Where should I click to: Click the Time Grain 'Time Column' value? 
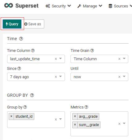[85, 59]
